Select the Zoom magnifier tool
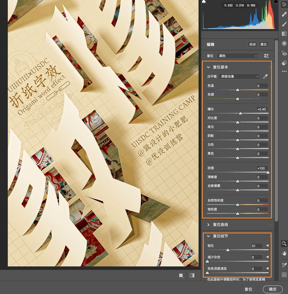288x294 pixels. pyautogui.click(x=284, y=244)
